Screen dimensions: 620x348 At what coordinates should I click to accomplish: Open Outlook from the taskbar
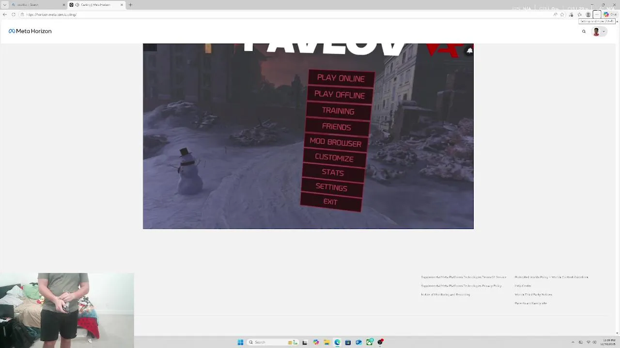pos(358,342)
